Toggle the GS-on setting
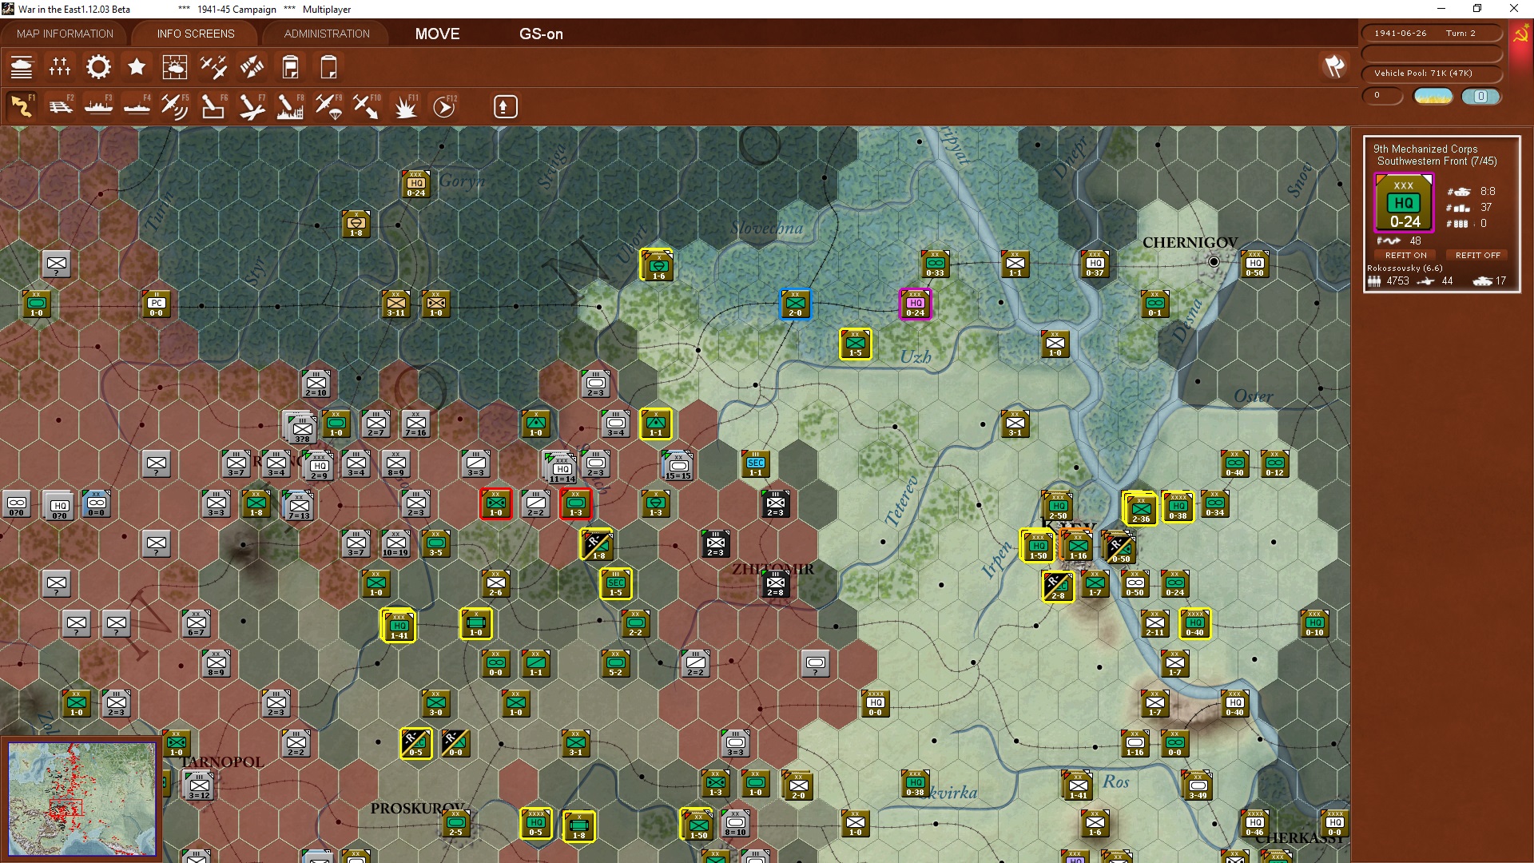 pyautogui.click(x=542, y=34)
